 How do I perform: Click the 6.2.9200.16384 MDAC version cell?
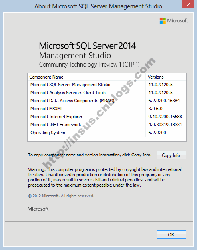click(x=164, y=101)
